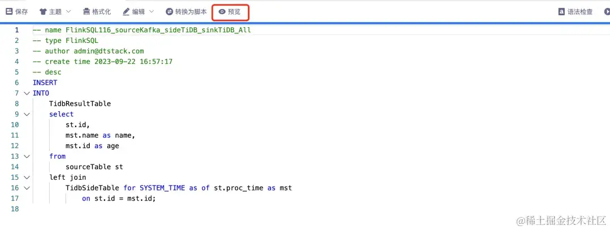The height and width of the screenshot is (230, 610).
Task: Click line number 18 in the gutter
Action: pos(15,209)
